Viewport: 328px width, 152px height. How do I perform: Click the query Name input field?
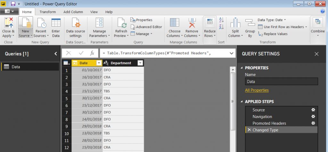pyautogui.click(x=281, y=81)
